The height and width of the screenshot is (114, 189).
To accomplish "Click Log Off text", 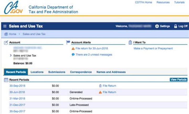I will (183, 26).
